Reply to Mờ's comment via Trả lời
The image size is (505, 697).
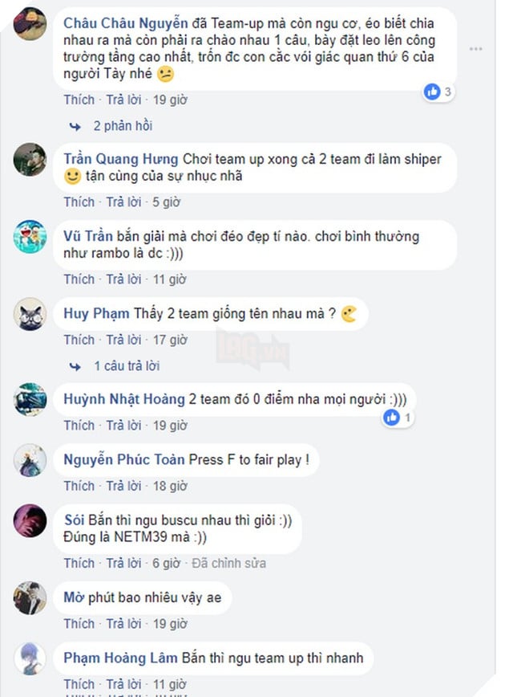(x=120, y=623)
